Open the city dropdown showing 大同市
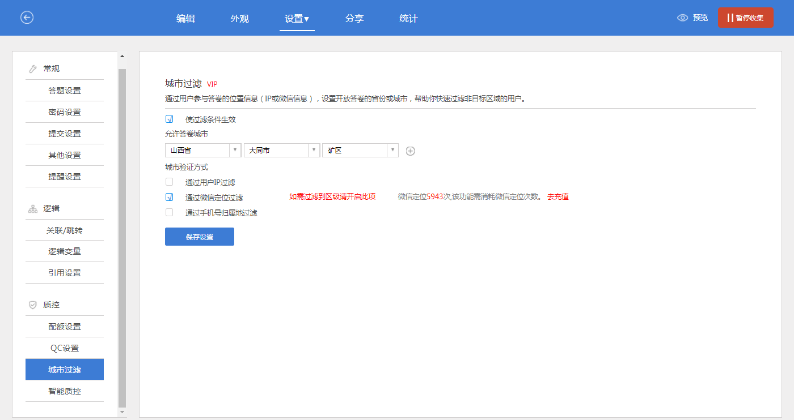 [x=282, y=150]
